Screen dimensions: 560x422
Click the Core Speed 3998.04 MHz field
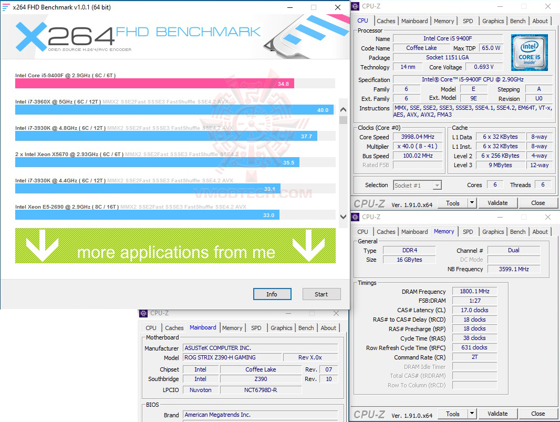[418, 137]
